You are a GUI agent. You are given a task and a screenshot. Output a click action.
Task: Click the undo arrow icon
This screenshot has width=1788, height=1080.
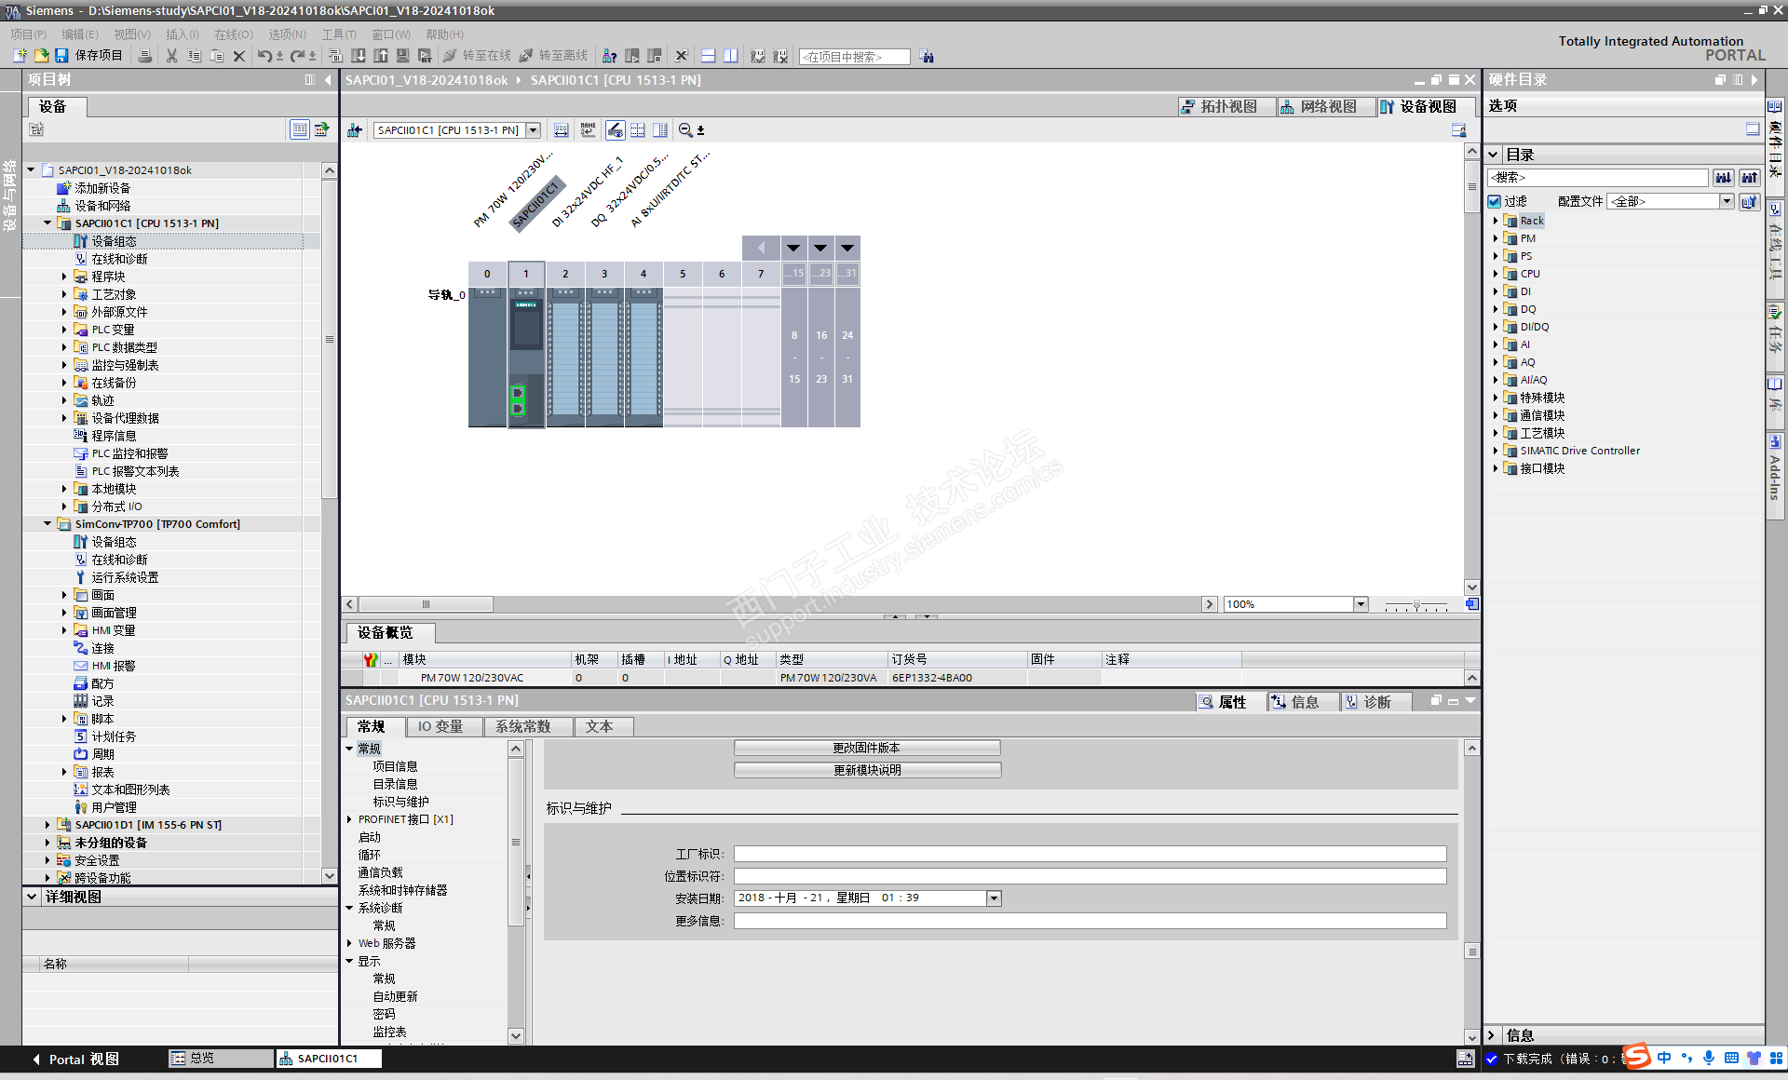[264, 56]
